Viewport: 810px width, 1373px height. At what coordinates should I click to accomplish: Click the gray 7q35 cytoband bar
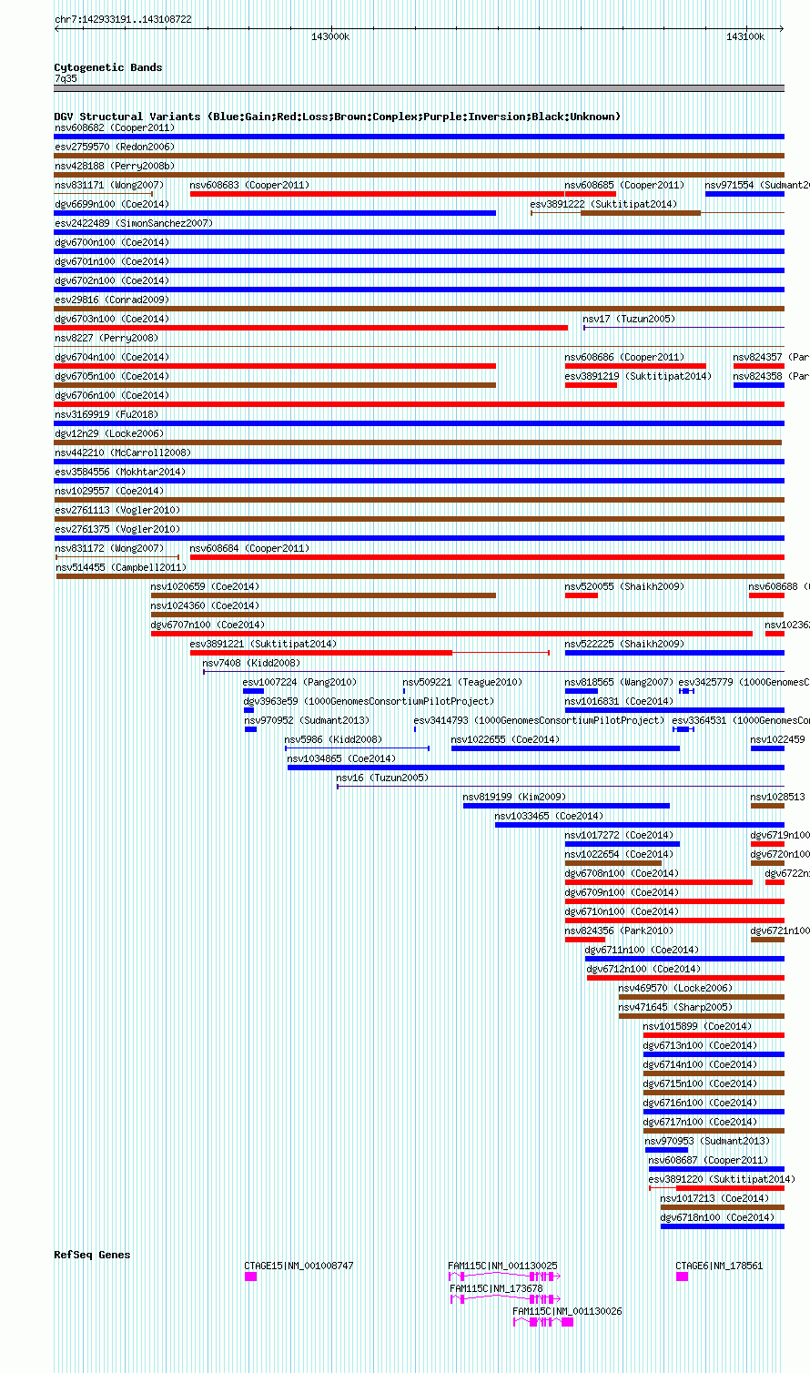coord(419,88)
